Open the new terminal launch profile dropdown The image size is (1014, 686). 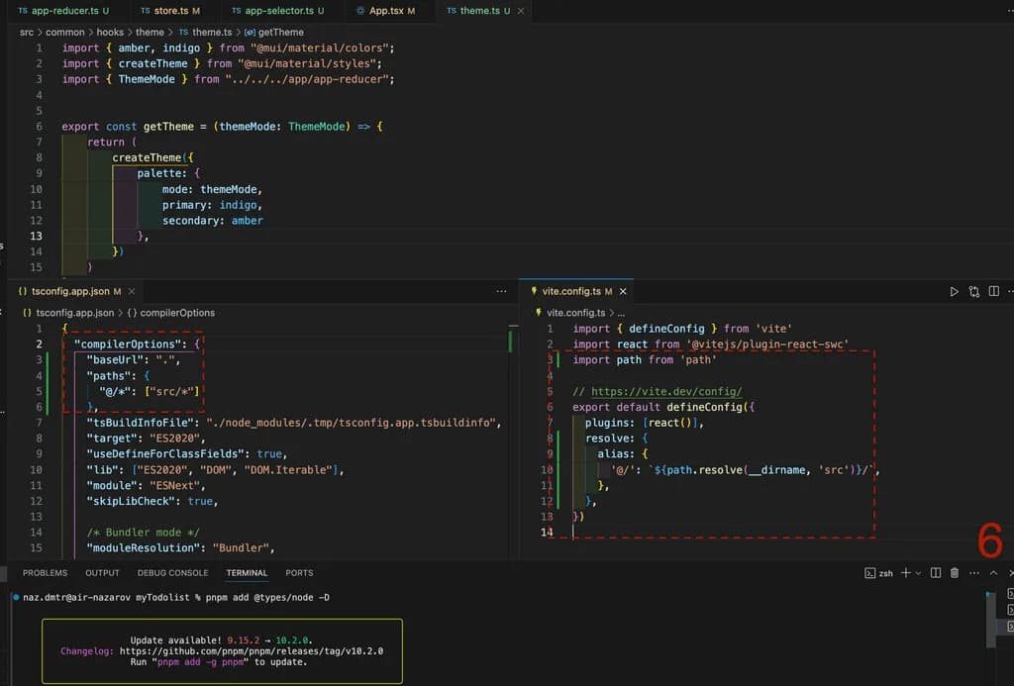[x=918, y=573]
